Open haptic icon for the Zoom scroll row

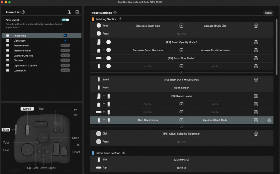point(256,80)
